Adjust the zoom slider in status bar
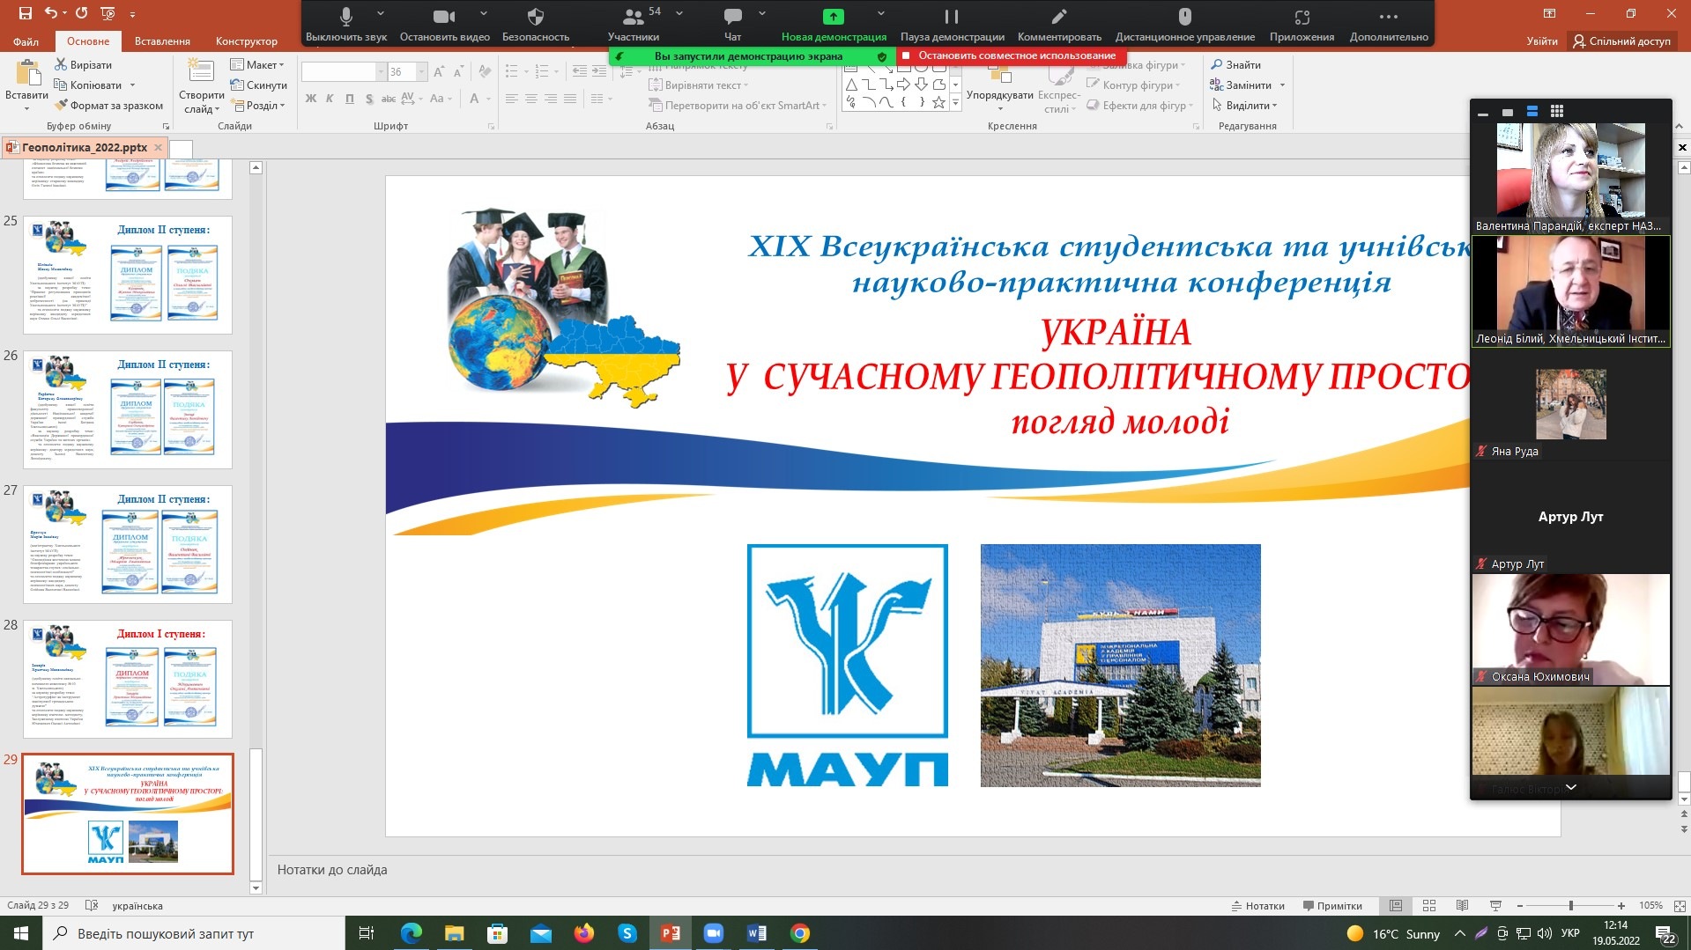The width and height of the screenshot is (1691, 950). [1570, 906]
